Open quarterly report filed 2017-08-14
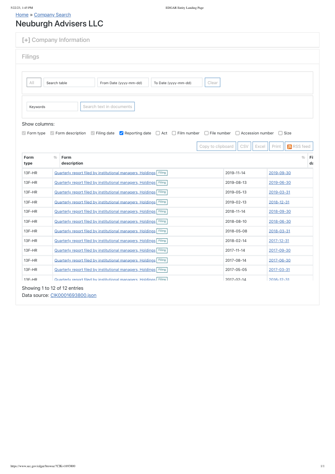This screenshot has width=335, height=474. 105,260
